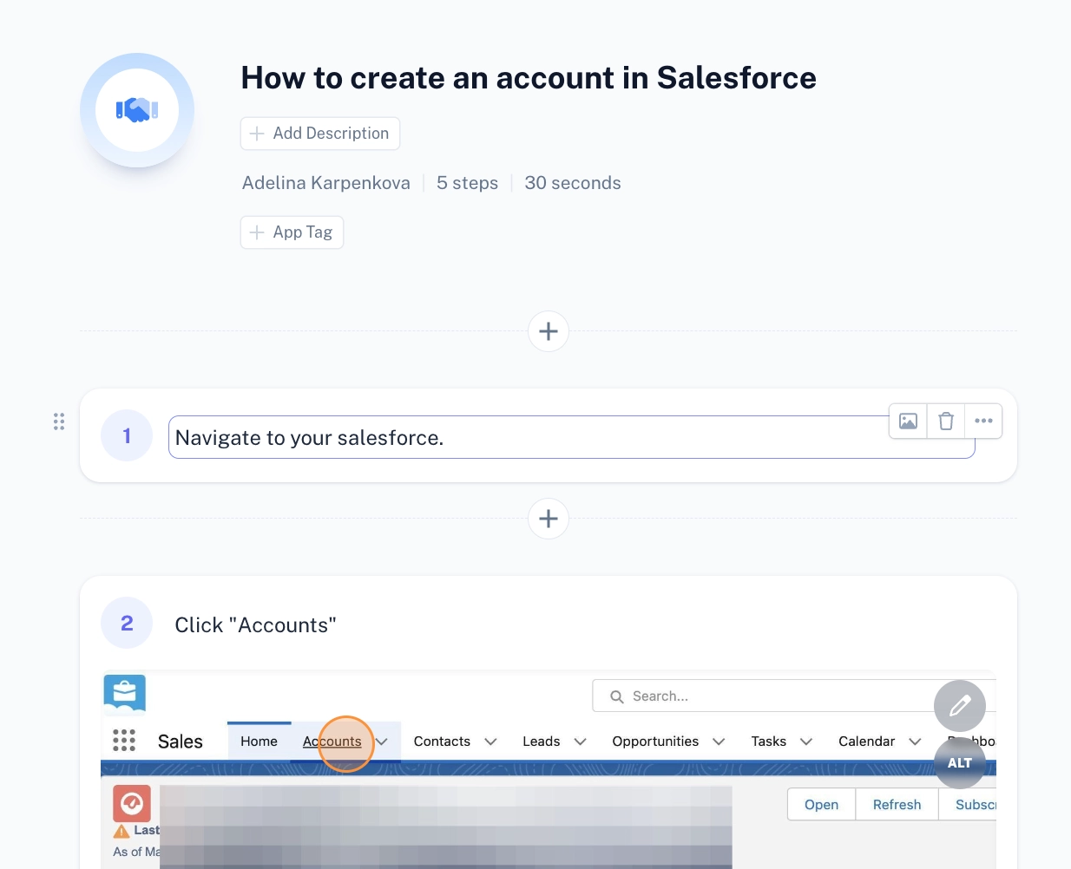Click the search magnifier icon in Salesforce
This screenshot has width=1071, height=869.
point(616,696)
